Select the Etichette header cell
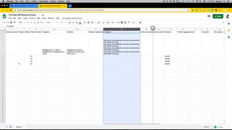Image resolution: width=232 pixels, height=130 pixels. (x=77, y=32)
